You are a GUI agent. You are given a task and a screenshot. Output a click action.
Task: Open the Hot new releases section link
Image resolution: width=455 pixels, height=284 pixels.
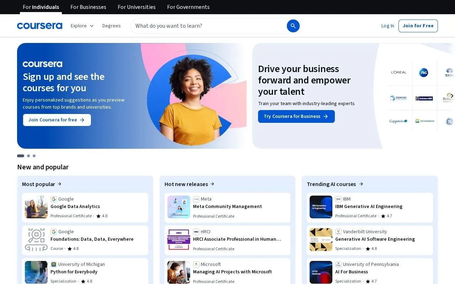189,184
